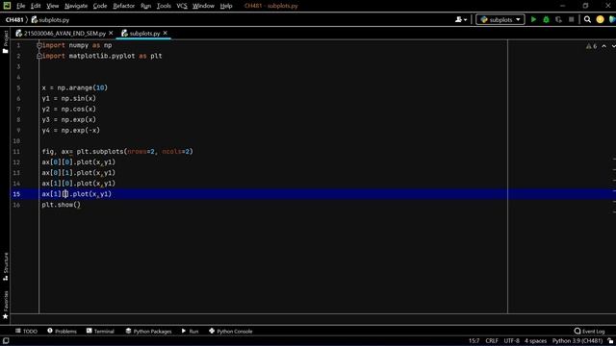Viewport: 616px width, 346px height.
Task: Open the Tools menu
Action: click(x=164, y=6)
